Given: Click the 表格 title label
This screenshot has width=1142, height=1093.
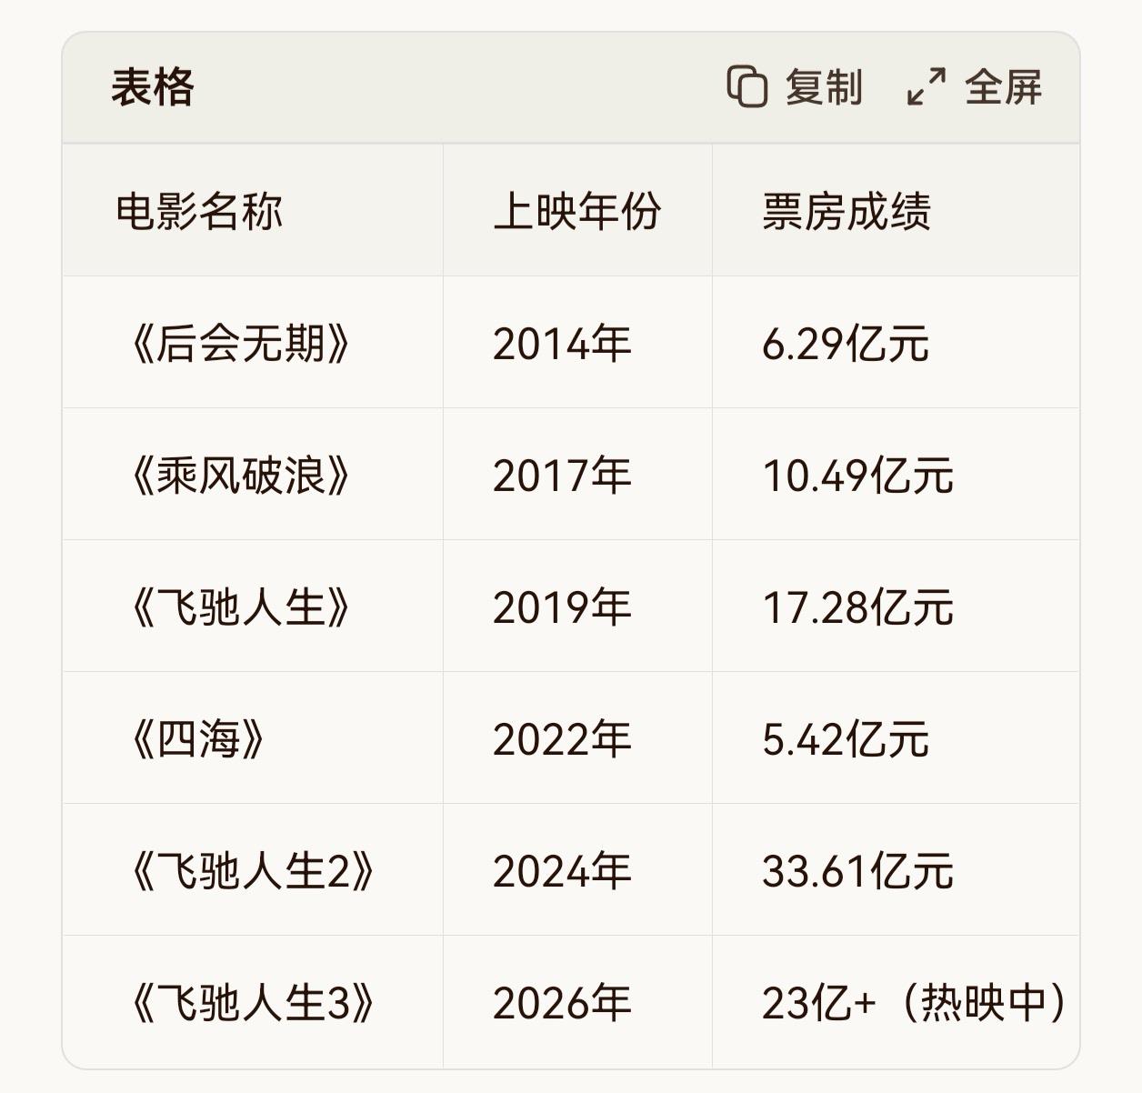Looking at the screenshot, I should [152, 88].
